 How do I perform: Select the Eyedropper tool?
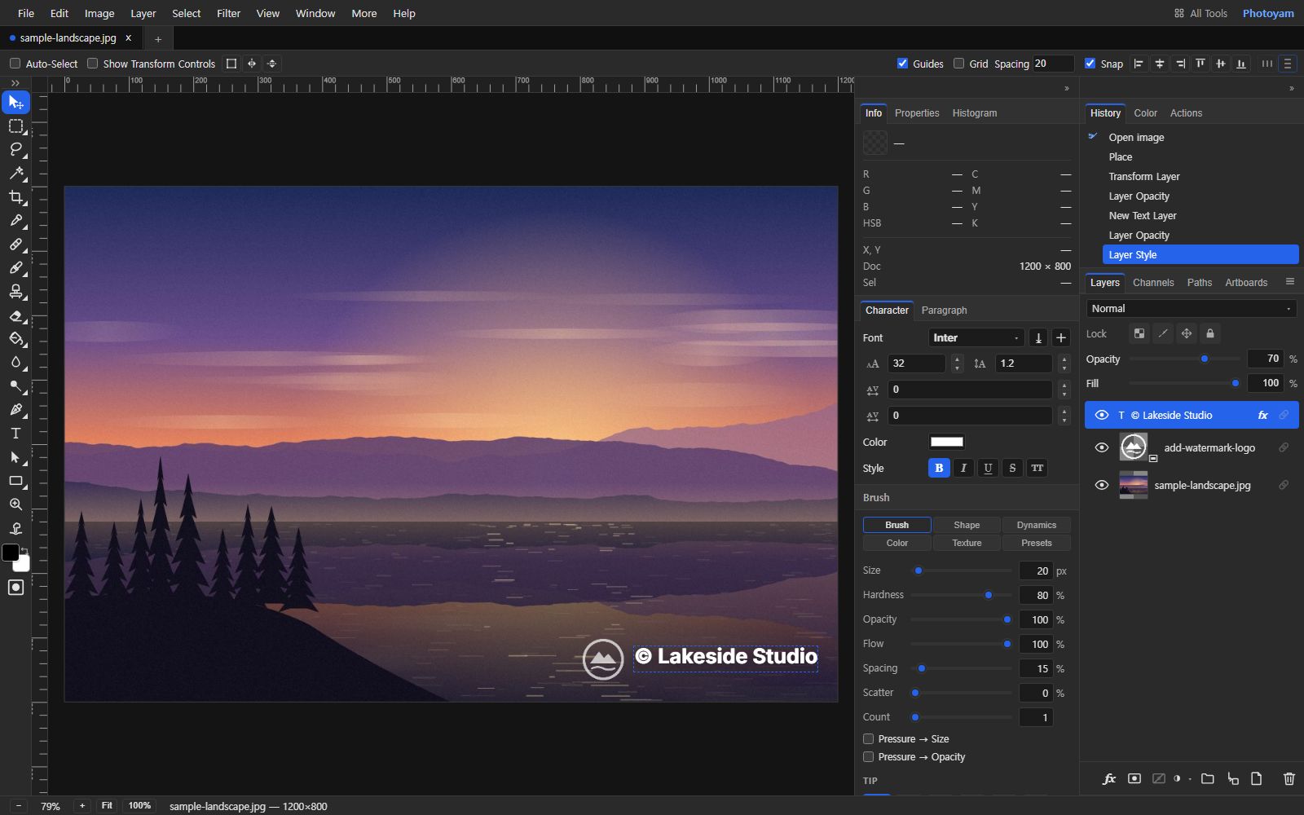tap(15, 221)
